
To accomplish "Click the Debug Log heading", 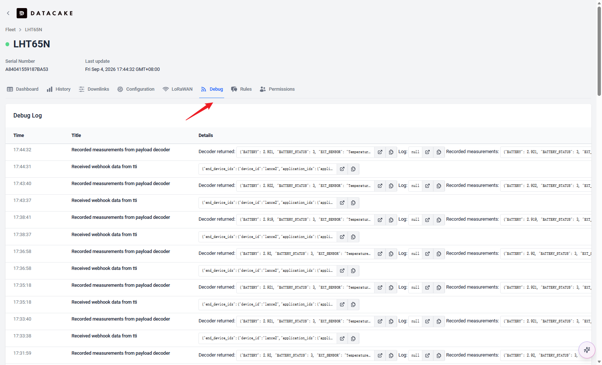I will tap(28, 115).
